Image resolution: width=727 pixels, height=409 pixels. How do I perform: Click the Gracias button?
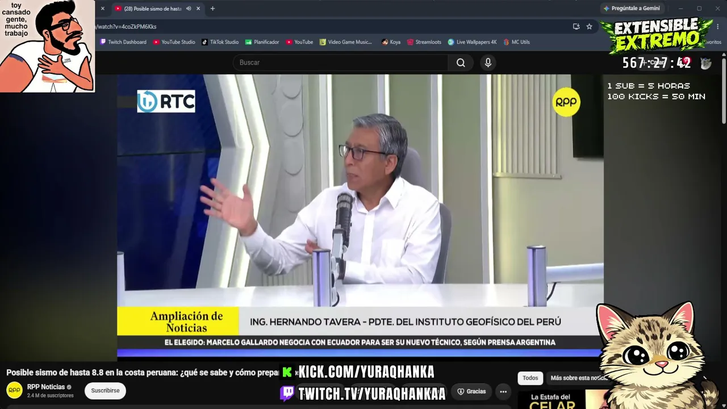click(x=472, y=391)
